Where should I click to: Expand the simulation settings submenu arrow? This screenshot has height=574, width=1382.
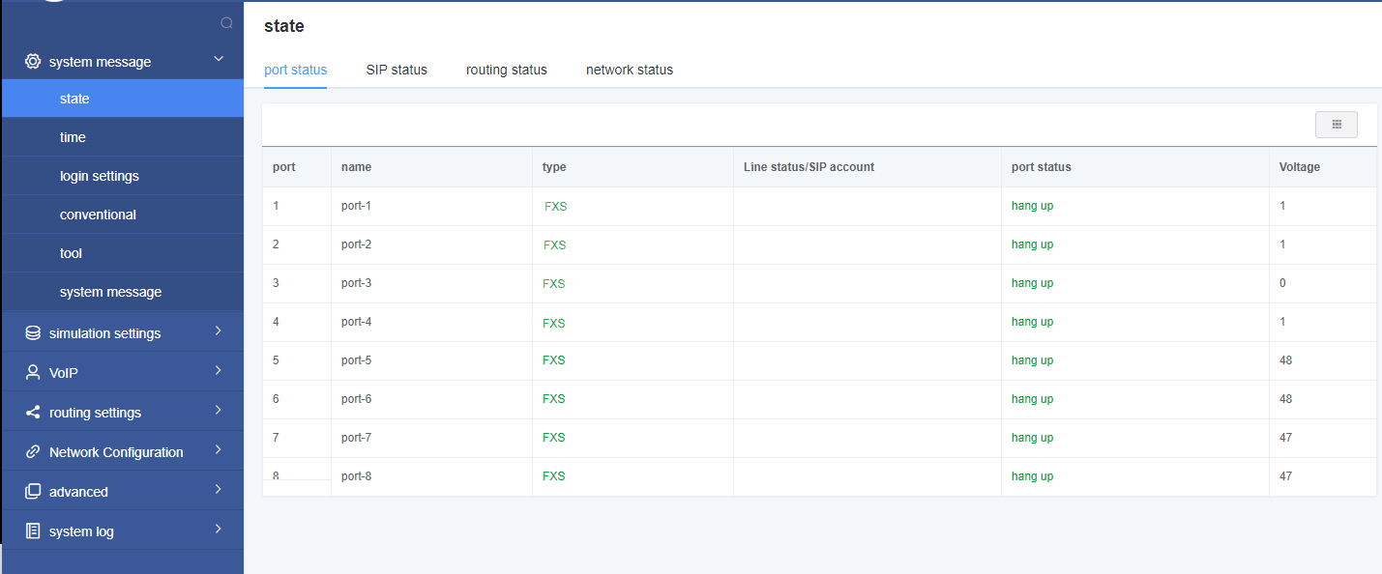219,331
